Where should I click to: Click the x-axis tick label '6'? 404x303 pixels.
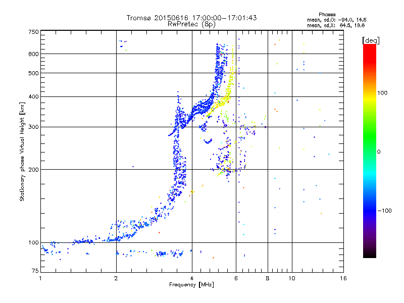tap(236, 278)
